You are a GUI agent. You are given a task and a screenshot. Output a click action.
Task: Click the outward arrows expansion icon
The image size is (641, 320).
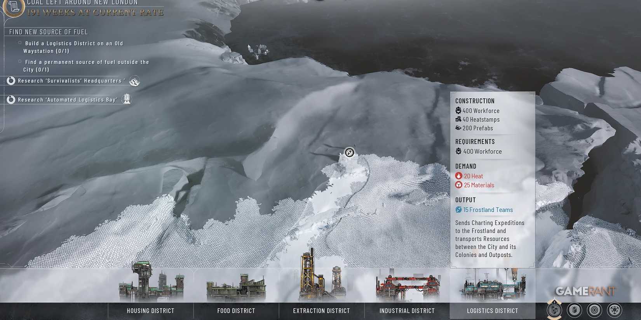[615, 310]
